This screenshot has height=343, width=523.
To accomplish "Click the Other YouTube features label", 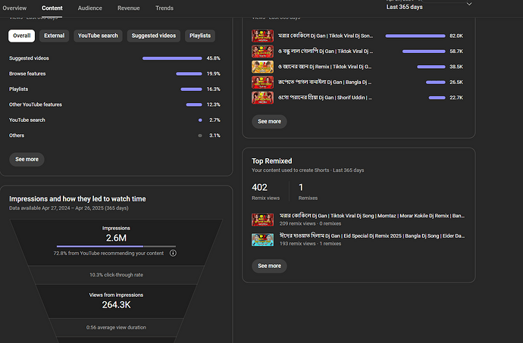I will tap(36, 104).
